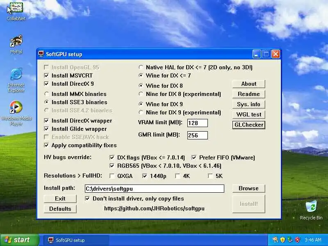328x246 pixels.
Task: Click the Install path text field
Action: click(155, 189)
